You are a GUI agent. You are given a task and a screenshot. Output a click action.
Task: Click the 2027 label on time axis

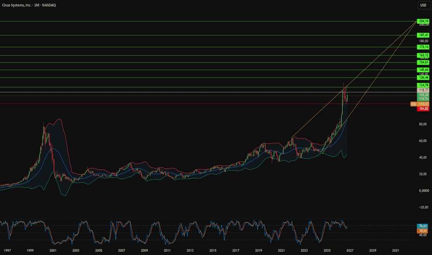coord(350,250)
